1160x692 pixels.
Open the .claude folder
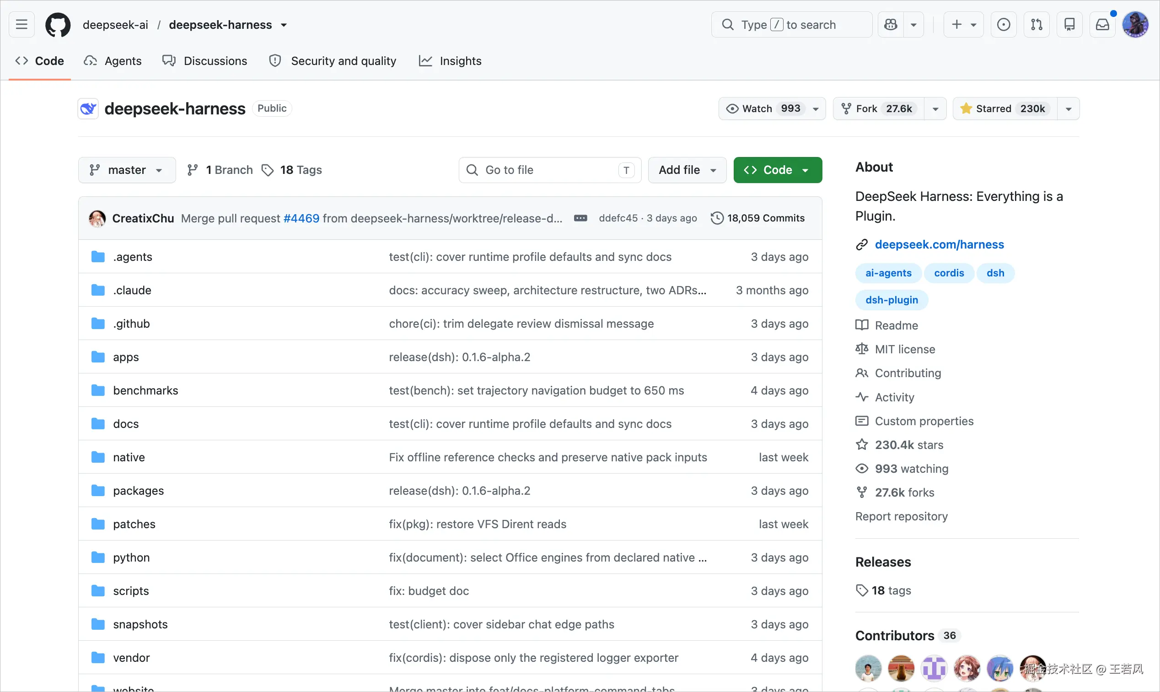coord(132,291)
